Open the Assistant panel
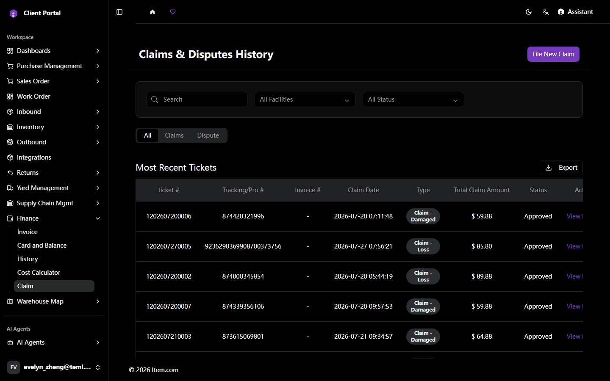 coord(575,12)
